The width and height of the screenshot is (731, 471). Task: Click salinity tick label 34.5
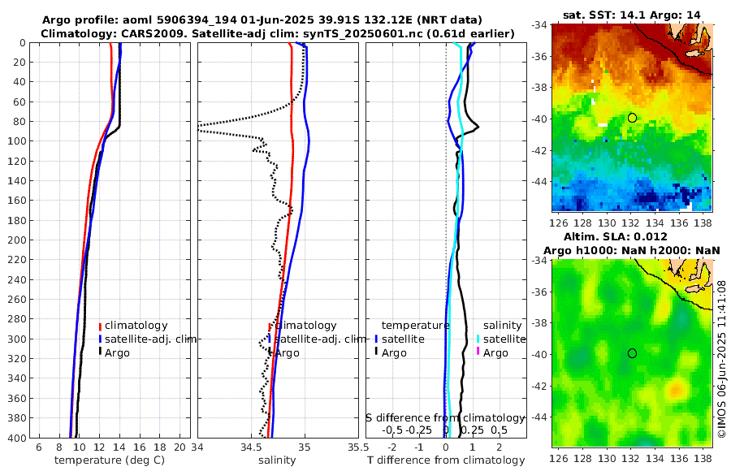point(251,447)
